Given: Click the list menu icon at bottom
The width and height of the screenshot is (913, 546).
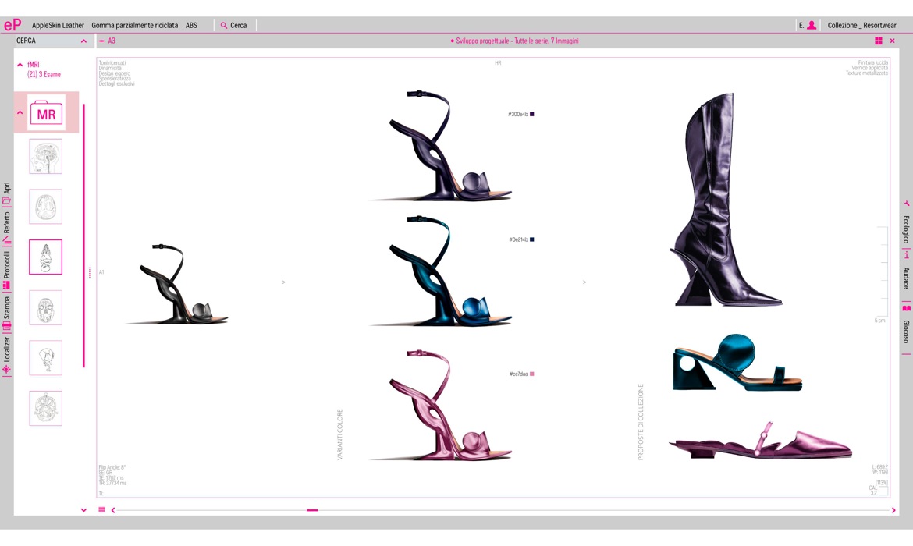Looking at the screenshot, I should pos(101,510).
